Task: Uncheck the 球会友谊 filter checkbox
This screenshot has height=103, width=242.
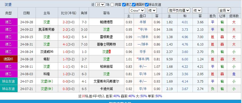Action: (147, 5)
